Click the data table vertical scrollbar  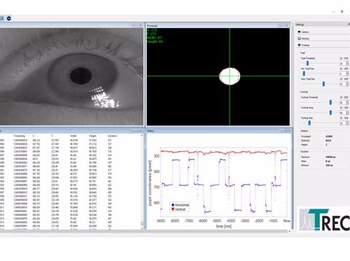coord(142,182)
